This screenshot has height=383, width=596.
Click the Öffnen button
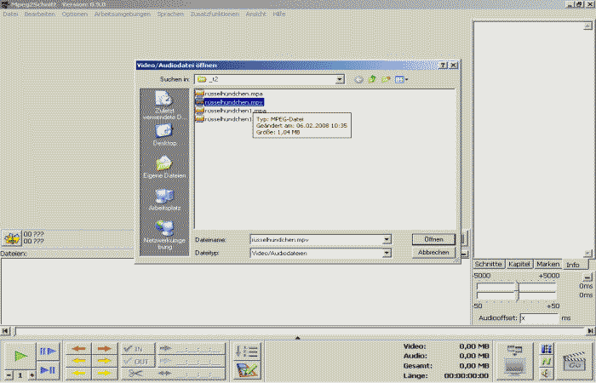[x=433, y=239]
